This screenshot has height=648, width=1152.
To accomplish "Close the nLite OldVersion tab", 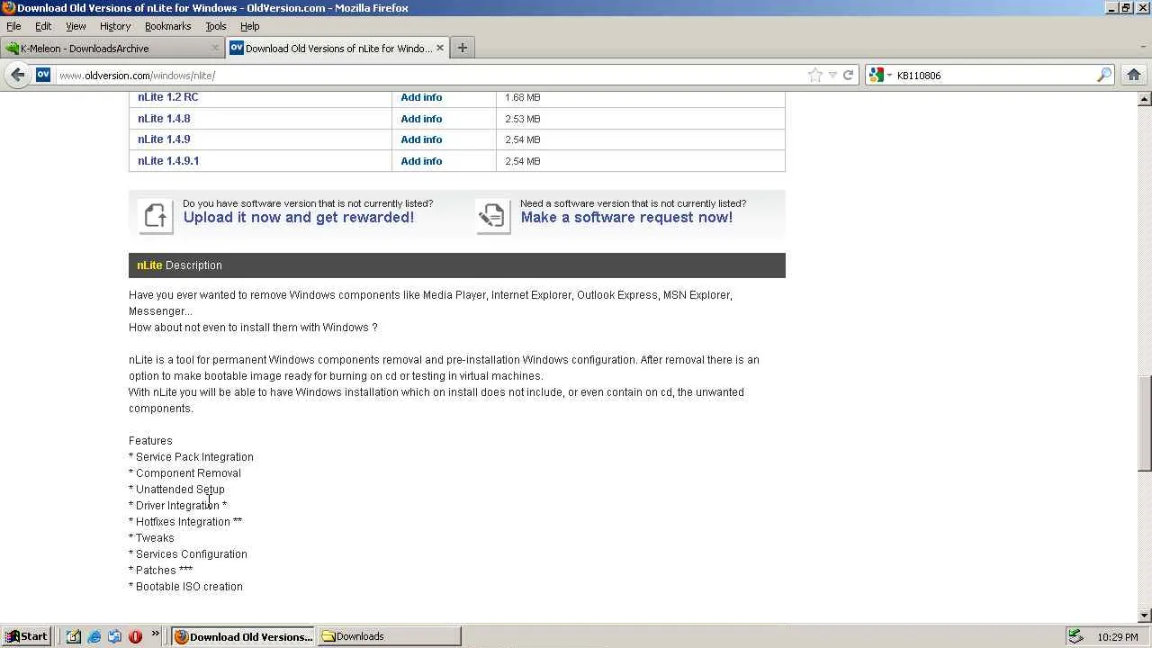I will click(x=440, y=48).
